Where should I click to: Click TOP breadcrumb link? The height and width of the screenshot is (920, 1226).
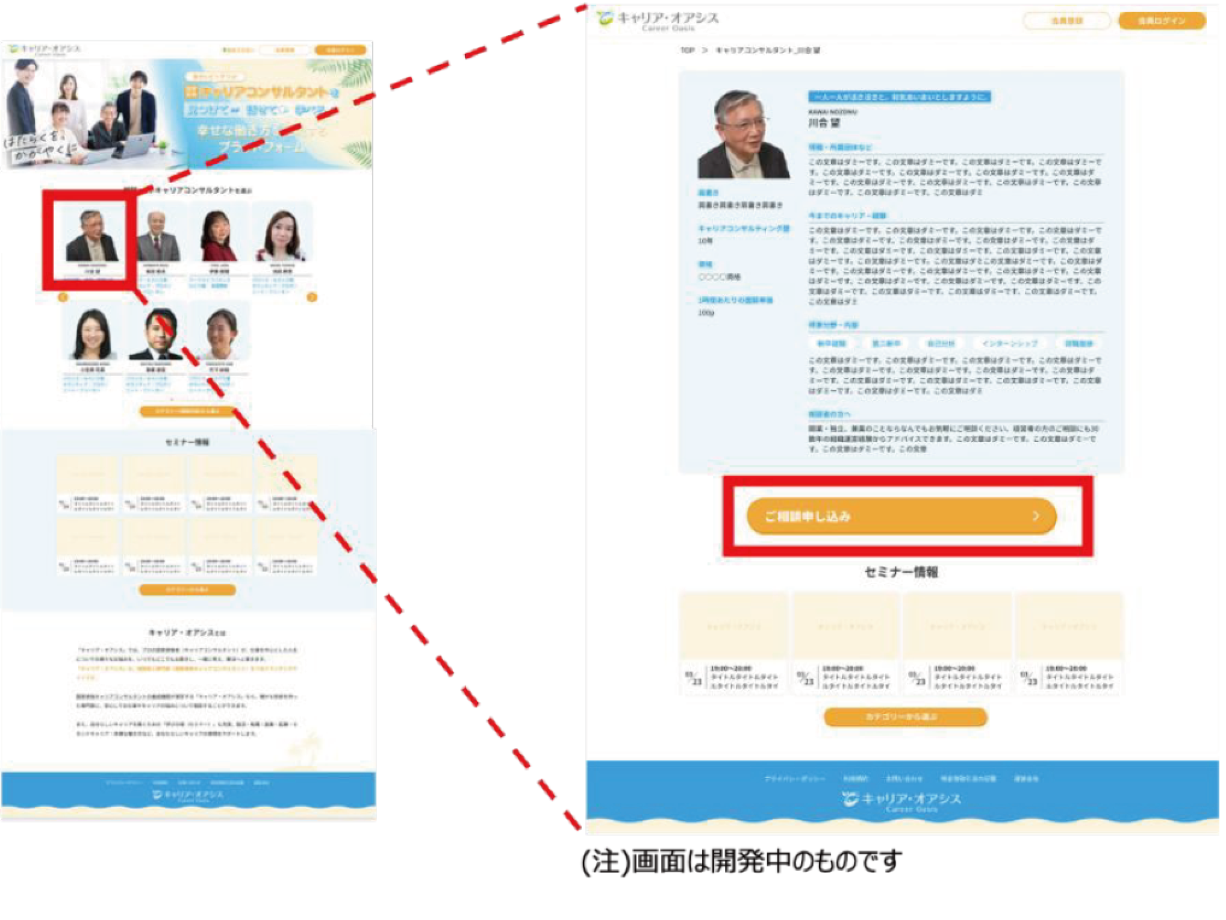click(x=687, y=51)
